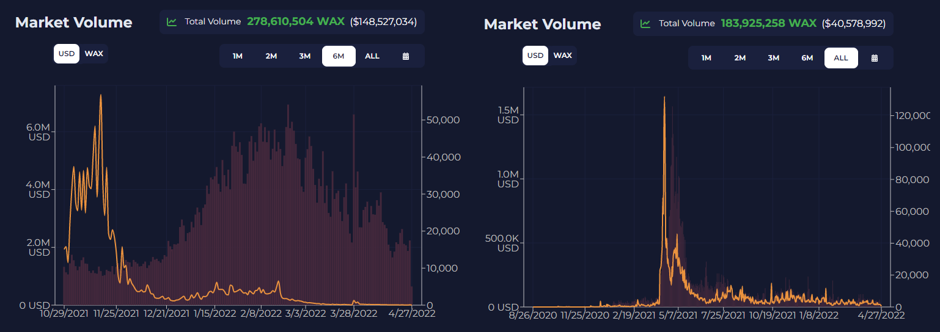Click the 5/7/2021 date axis label
Screen dimensions: 940x332
678,315
